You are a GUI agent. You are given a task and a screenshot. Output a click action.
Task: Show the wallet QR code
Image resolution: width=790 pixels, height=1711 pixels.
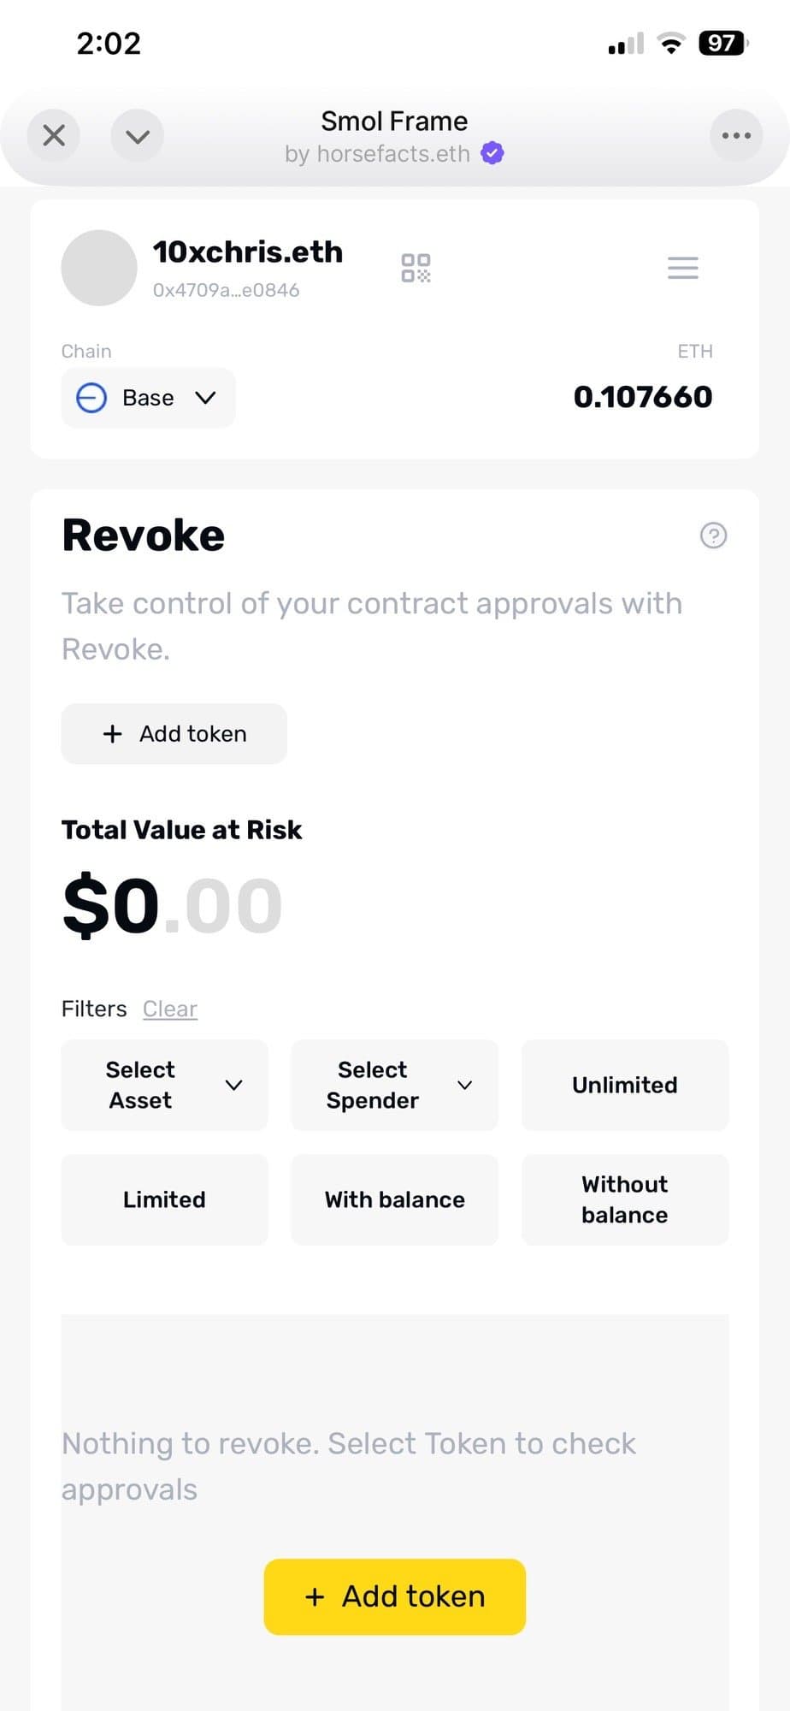[416, 268]
